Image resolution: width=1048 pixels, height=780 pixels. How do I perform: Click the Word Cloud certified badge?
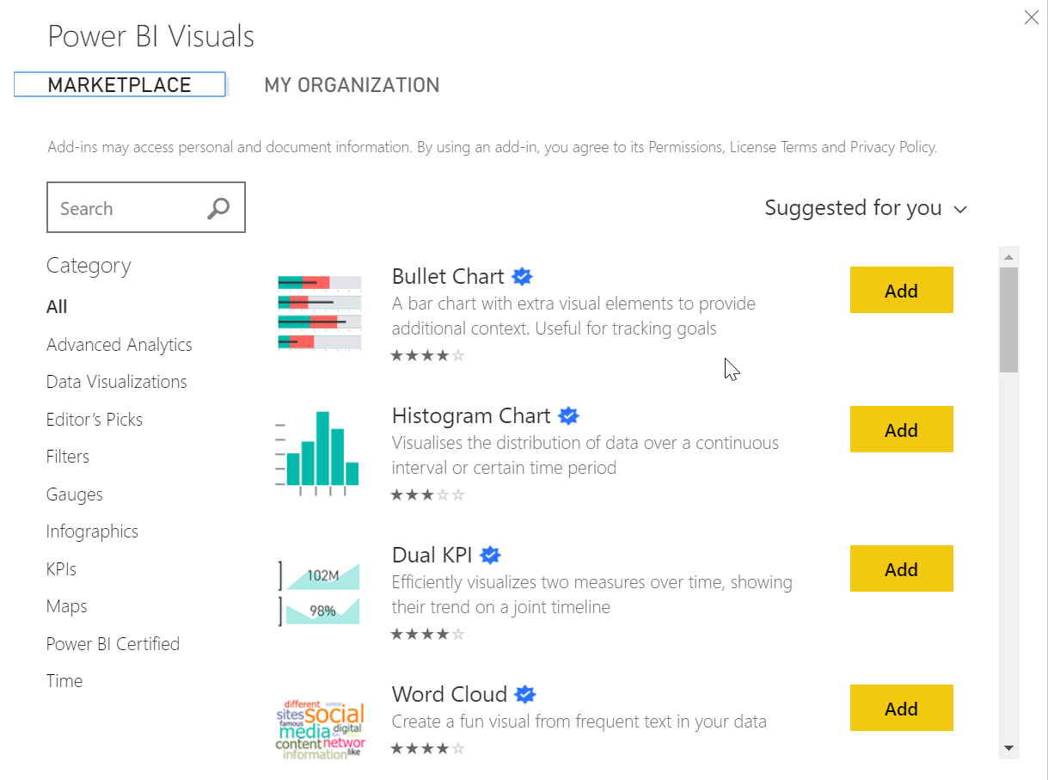point(524,694)
